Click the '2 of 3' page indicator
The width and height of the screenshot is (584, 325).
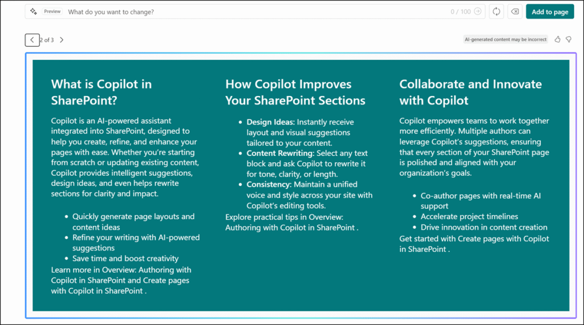(47, 40)
